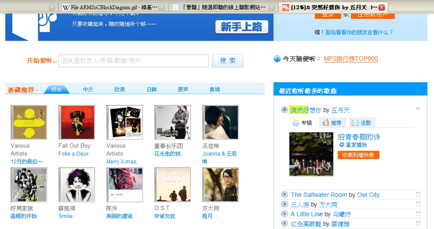
Task: Close the 愛聽 browser tab
Action: coord(272,7)
